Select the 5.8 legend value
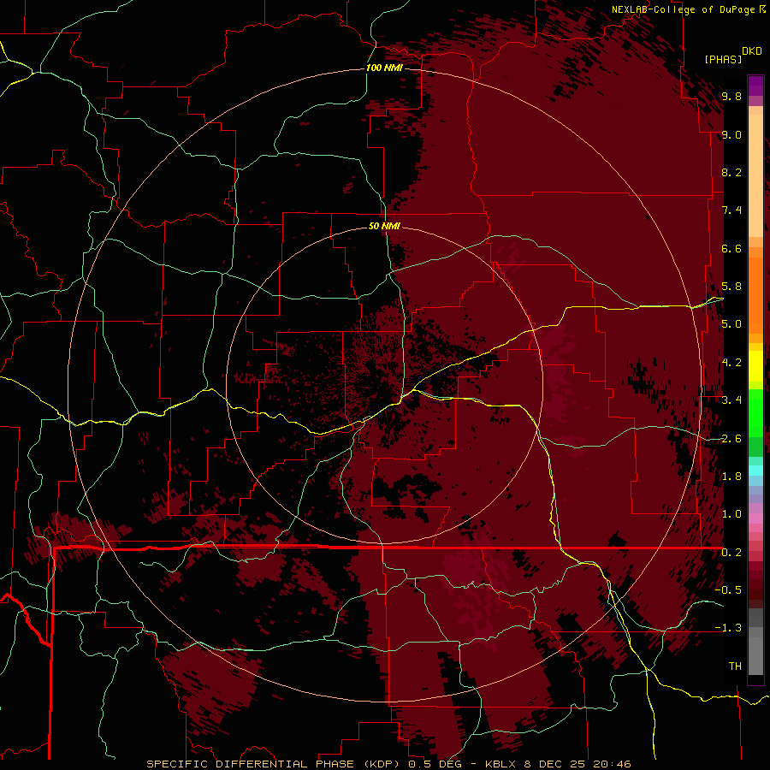Viewport: 770px width, 770px height. pyautogui.click(x=731, y=287)
